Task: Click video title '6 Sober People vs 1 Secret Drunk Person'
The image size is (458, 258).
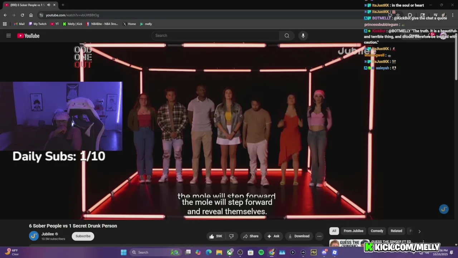Action: click(73, 226)
